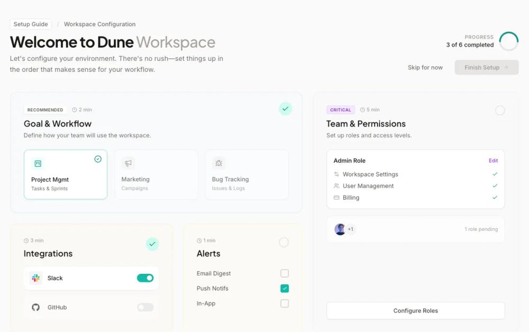Mark the Team & Permissions task complete
The width and height of the screenshot is (529, 332).
pos(500,110)
